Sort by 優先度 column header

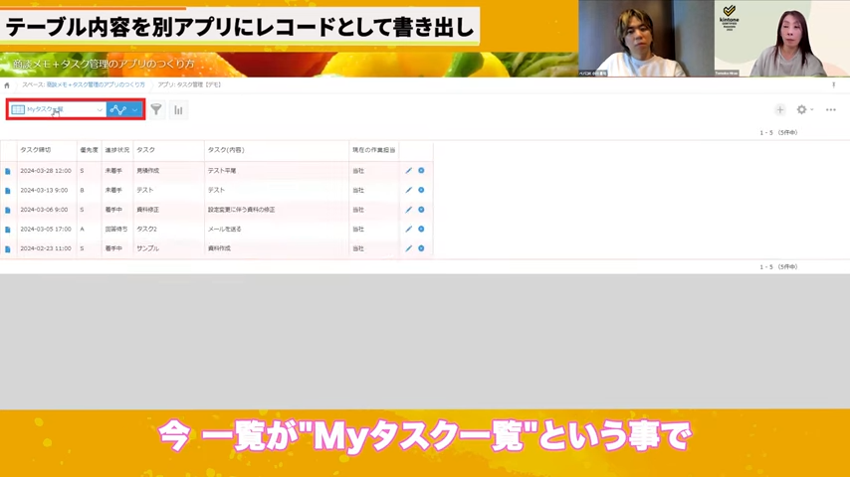(89, 150)
